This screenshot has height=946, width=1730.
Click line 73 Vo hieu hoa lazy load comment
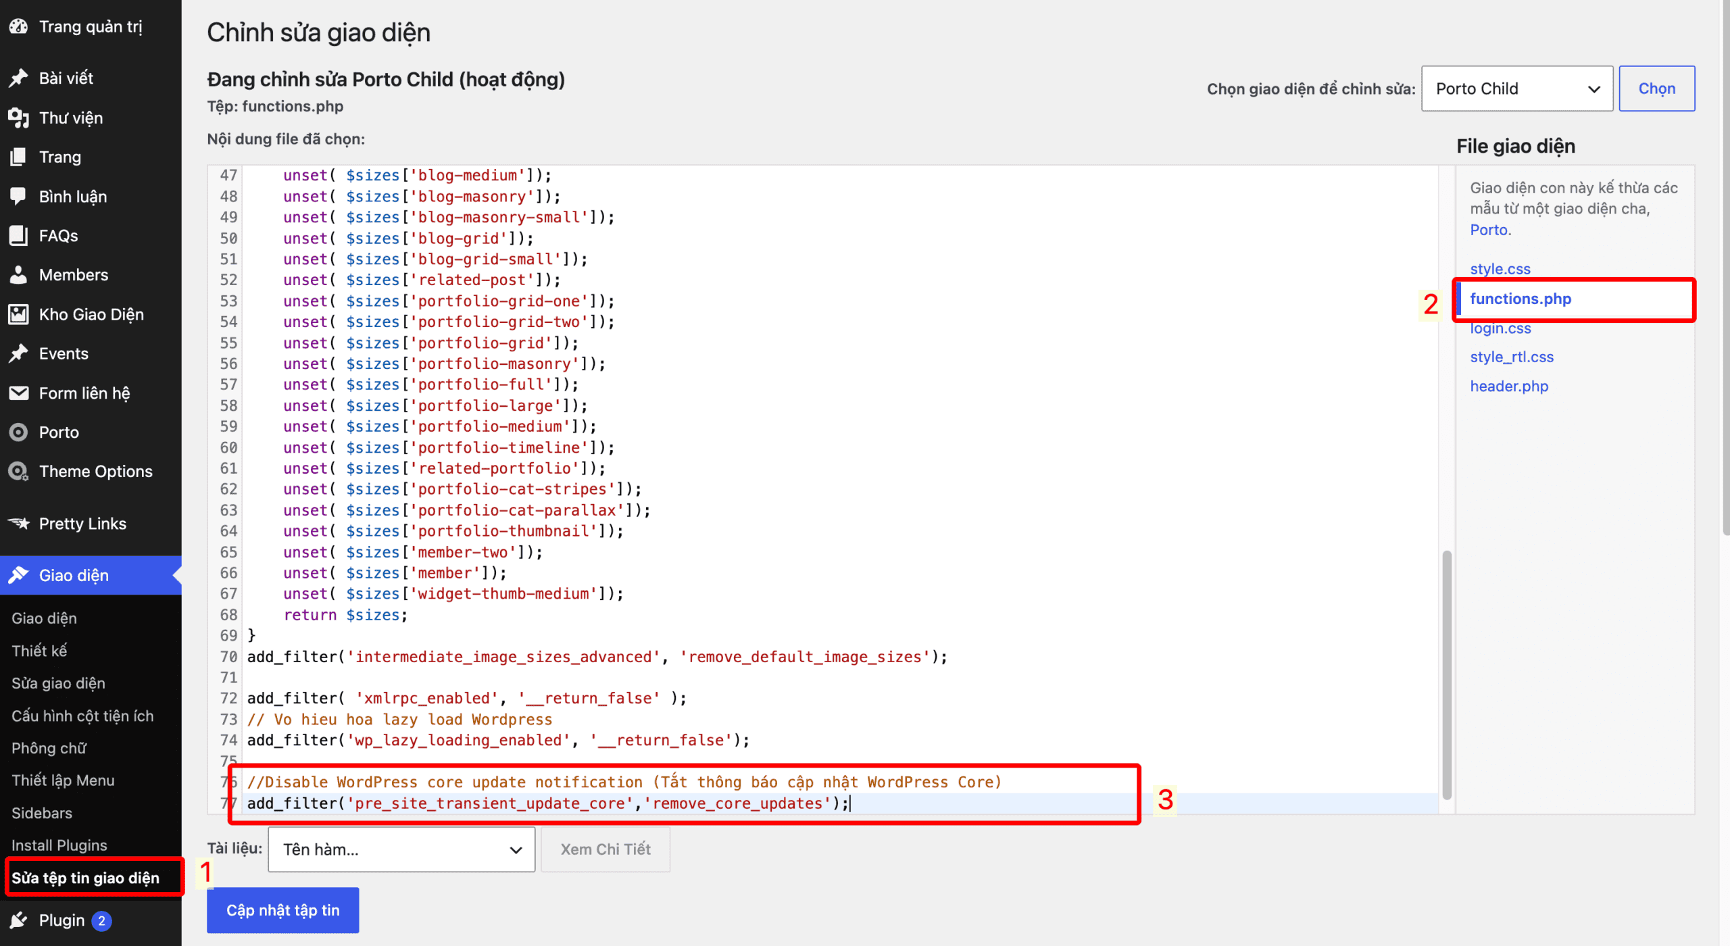(x=400, y=719)
